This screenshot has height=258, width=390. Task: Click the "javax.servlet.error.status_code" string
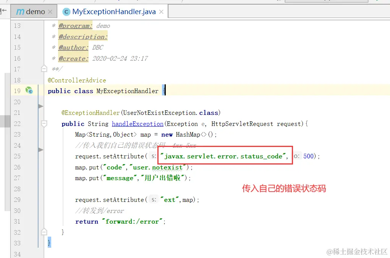pyautogui.click(x=223, y=156)
